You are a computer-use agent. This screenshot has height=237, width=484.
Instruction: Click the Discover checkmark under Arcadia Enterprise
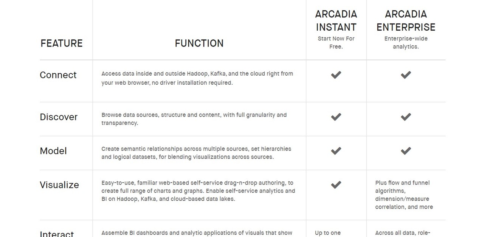click(x=406, y=117)
